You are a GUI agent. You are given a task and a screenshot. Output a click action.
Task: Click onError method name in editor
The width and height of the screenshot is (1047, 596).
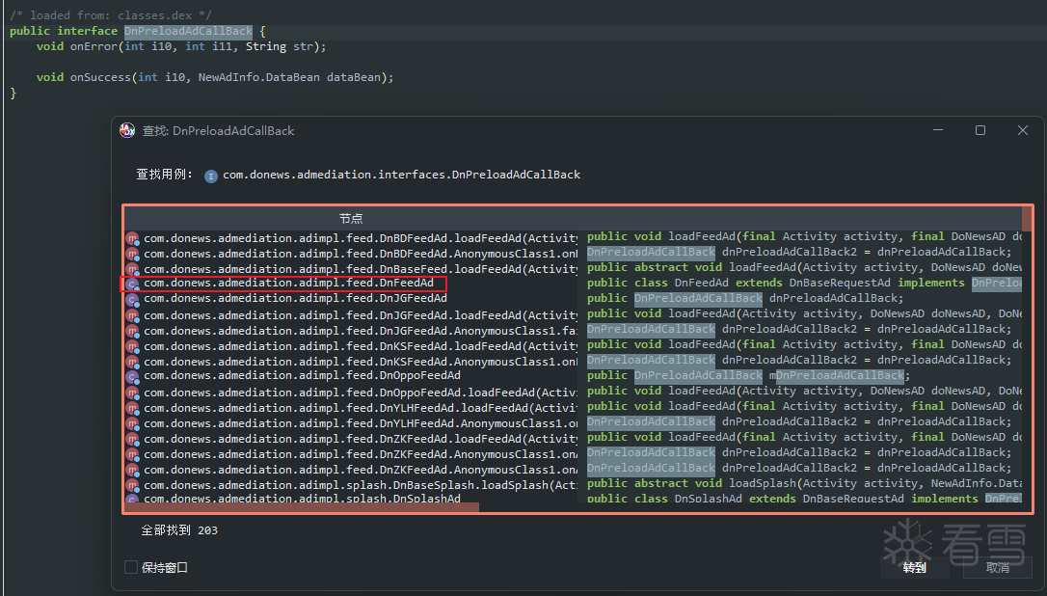[x=94, y=46]
